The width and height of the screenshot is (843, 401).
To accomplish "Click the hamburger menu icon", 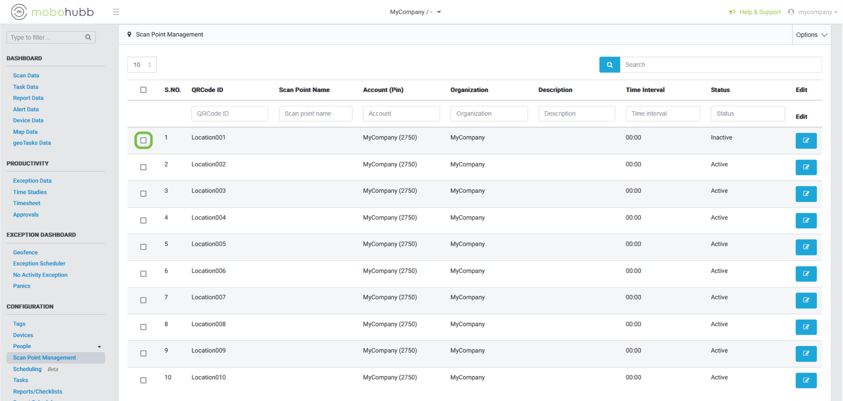I will click(116, 12).
